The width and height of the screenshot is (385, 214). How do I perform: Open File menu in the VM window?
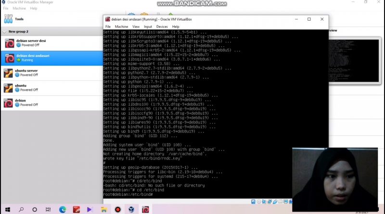pos(108,26)
